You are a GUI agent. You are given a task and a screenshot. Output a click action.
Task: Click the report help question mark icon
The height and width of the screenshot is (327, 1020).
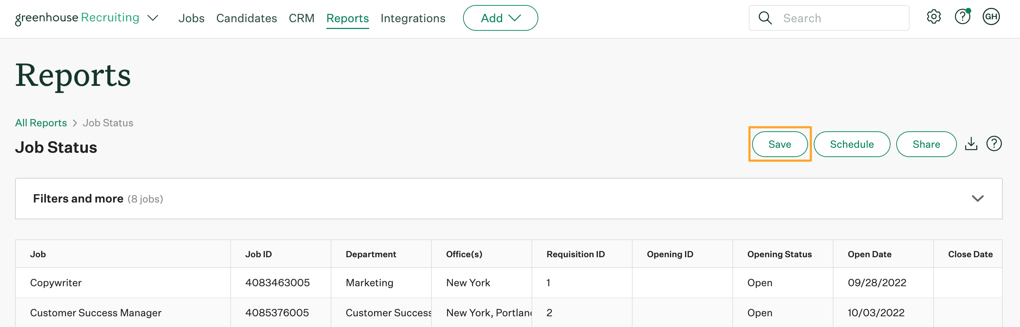click(994, 144)
